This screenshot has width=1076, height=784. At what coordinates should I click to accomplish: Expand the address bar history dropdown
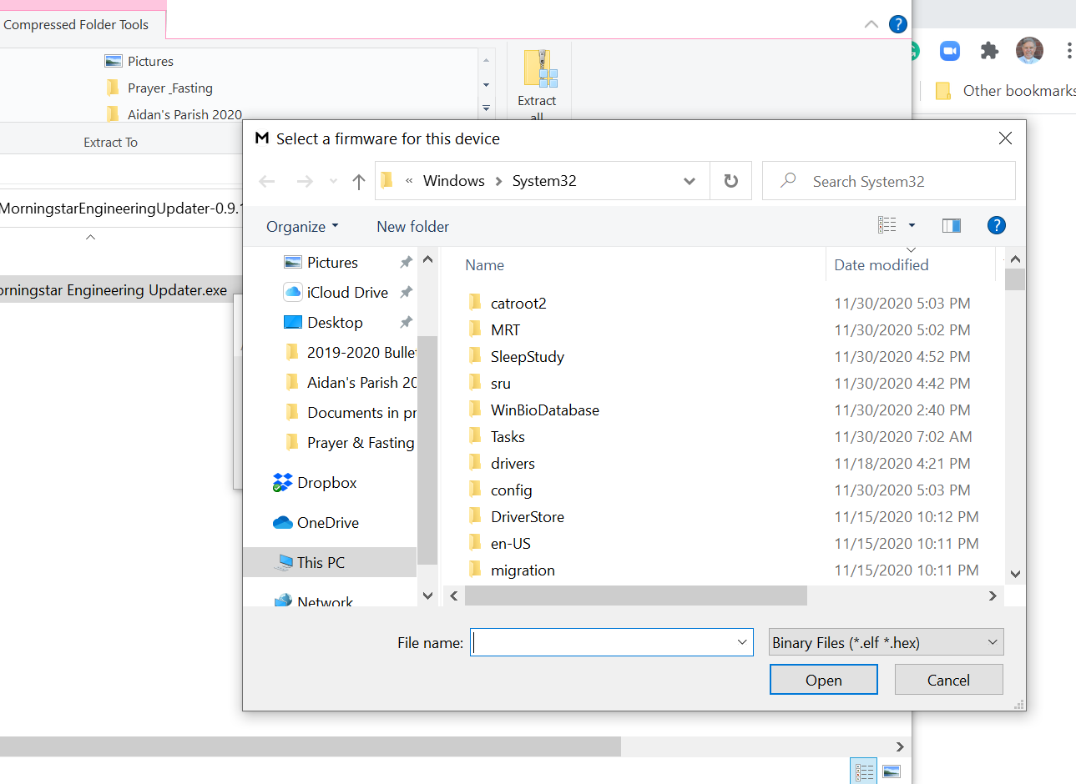point(690,181)
